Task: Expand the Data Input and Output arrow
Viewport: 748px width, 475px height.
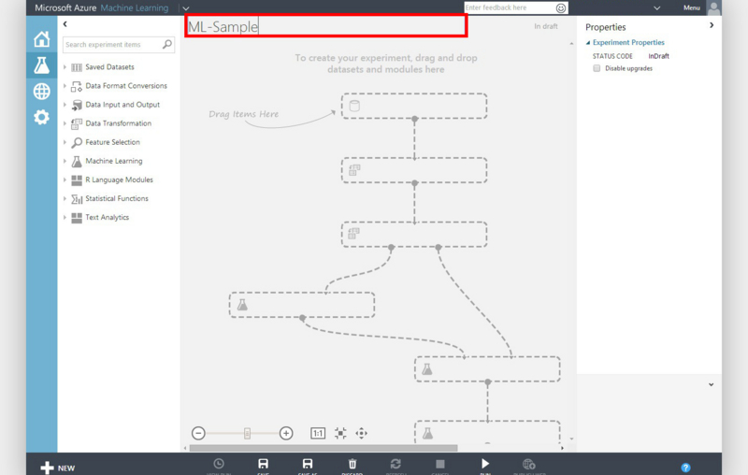Action: (65, 105)
